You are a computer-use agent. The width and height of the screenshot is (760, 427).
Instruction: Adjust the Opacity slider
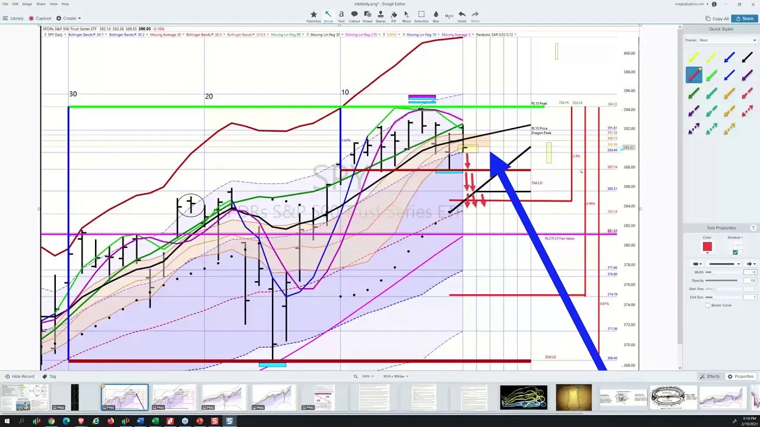[723, 281]
